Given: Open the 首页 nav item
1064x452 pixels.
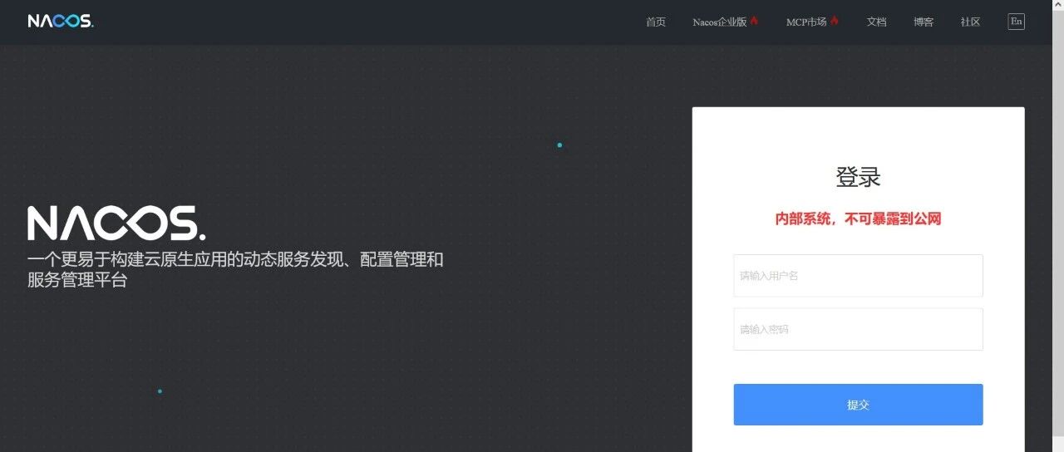Looking at the screenshot, I should coord(656,22).
